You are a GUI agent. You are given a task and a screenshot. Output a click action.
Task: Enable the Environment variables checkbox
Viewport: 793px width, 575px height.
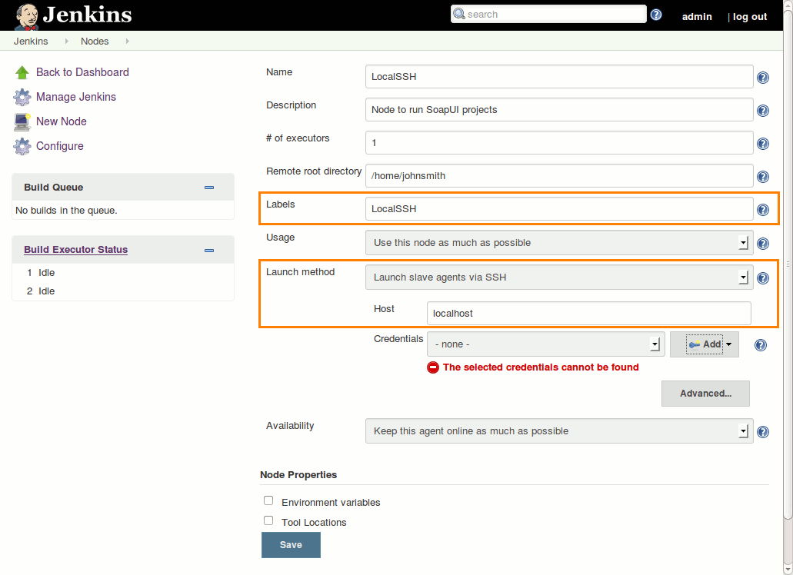tap(268, 500)
